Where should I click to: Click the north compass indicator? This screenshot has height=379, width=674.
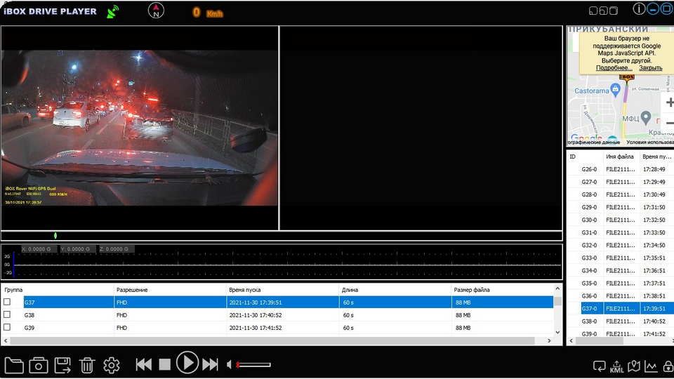coord(156,11)
